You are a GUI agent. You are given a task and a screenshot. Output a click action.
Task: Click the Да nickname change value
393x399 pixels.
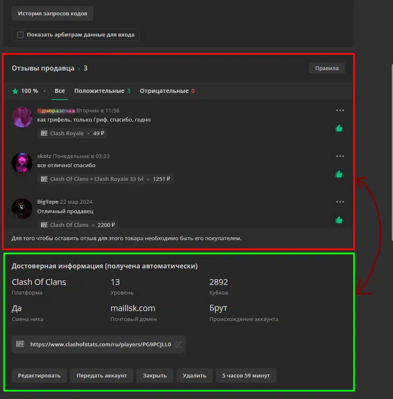coord(17,309)
